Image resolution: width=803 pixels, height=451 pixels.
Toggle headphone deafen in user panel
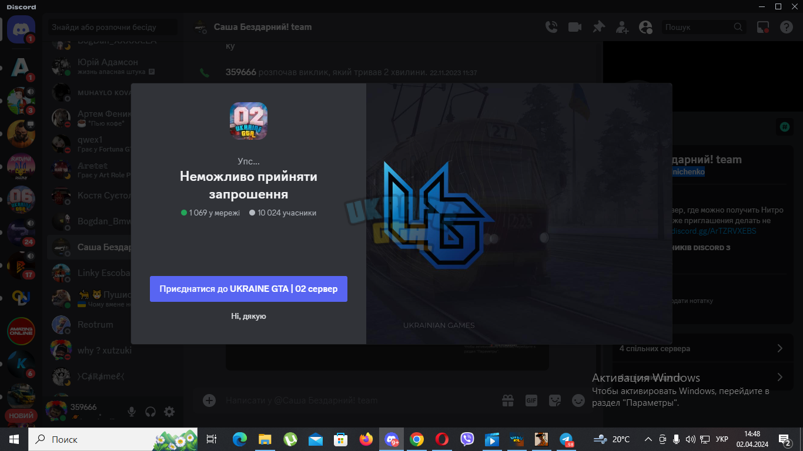pyautogui.click(x=150, y=412)
